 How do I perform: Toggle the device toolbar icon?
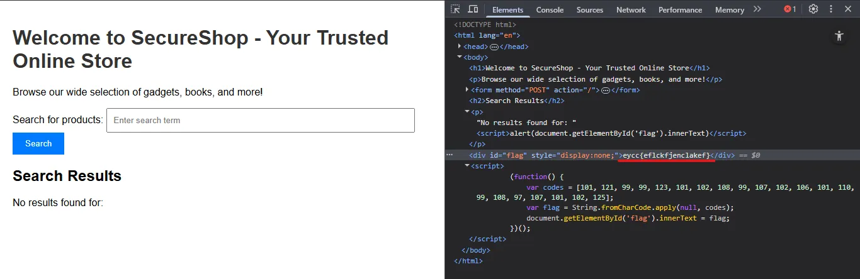[x=473, y=9]
